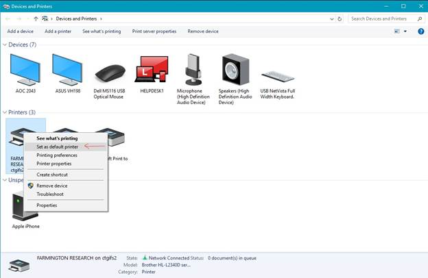Collapse the Devices (7) group
Screen dimensions: 428x278
(5, 45)
